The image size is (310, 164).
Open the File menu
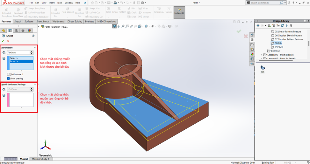pos(31,3)
